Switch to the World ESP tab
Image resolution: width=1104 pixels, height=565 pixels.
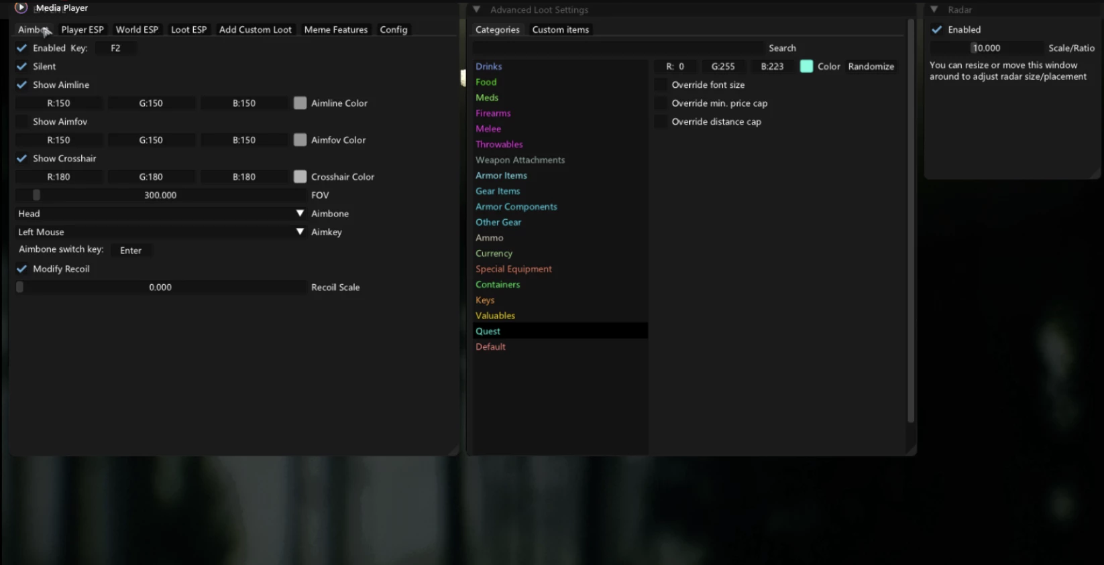tap(137, 29)
